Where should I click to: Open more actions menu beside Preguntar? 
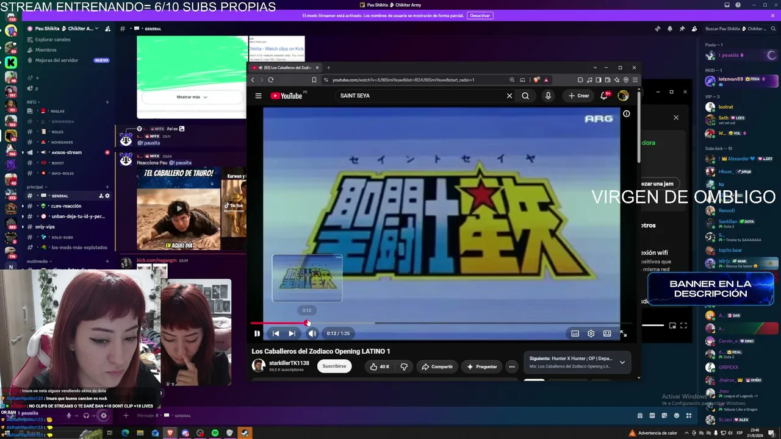point(512,366)
